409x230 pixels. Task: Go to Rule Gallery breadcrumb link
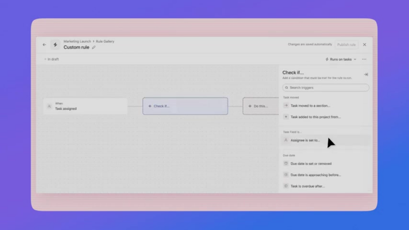(105, 41)
